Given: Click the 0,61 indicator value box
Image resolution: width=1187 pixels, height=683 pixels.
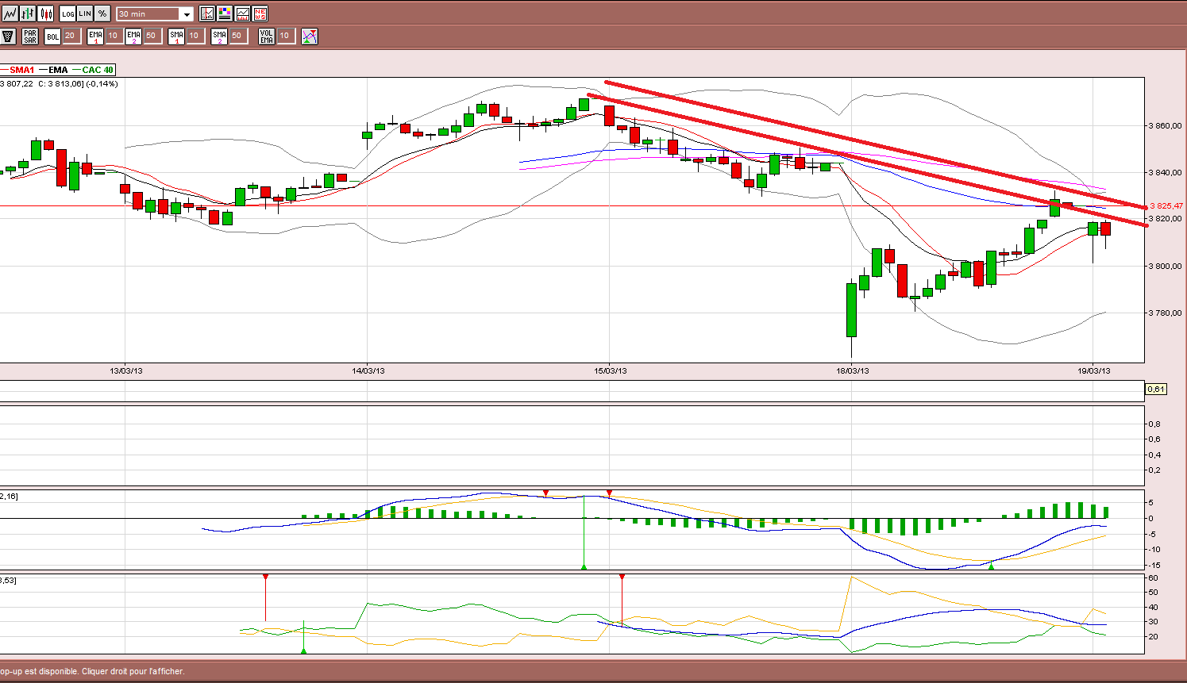Looking at the screenshot, I should click(x=1156, y=389).
